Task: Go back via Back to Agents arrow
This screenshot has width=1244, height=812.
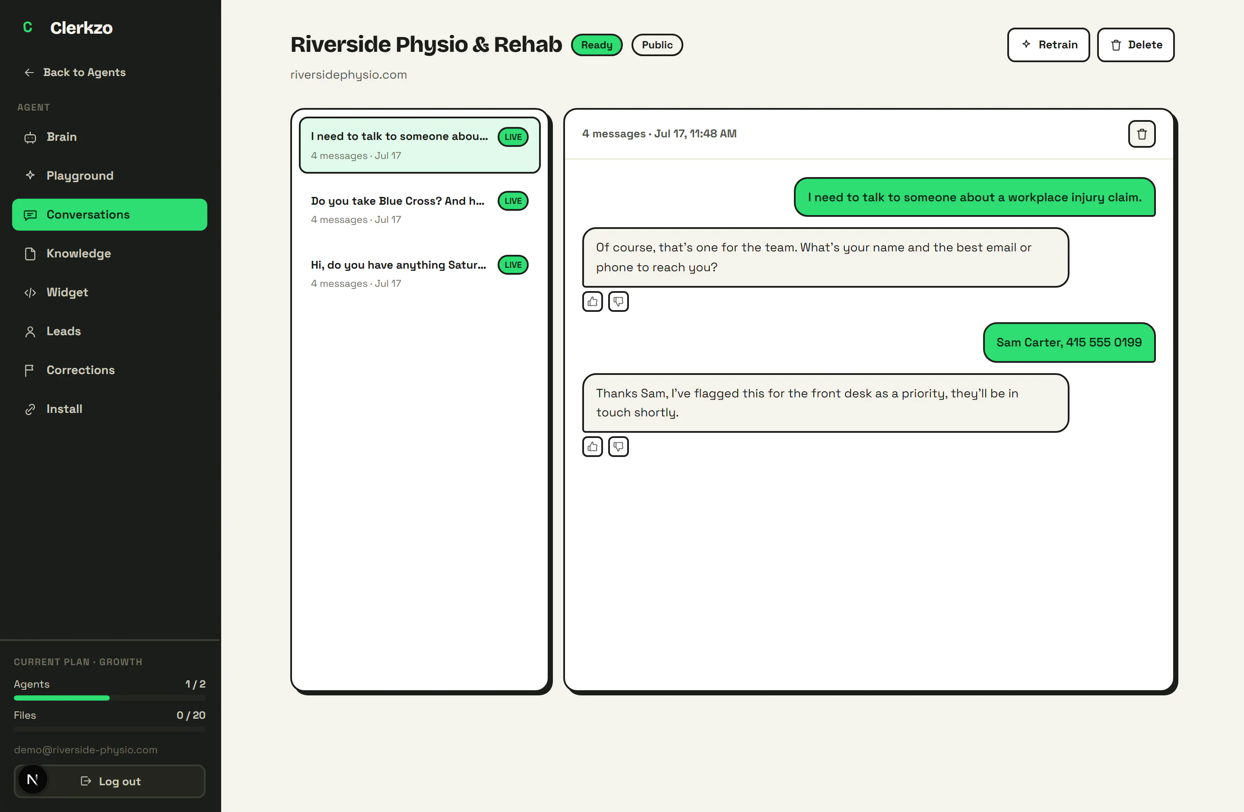Action: point(29,73)
